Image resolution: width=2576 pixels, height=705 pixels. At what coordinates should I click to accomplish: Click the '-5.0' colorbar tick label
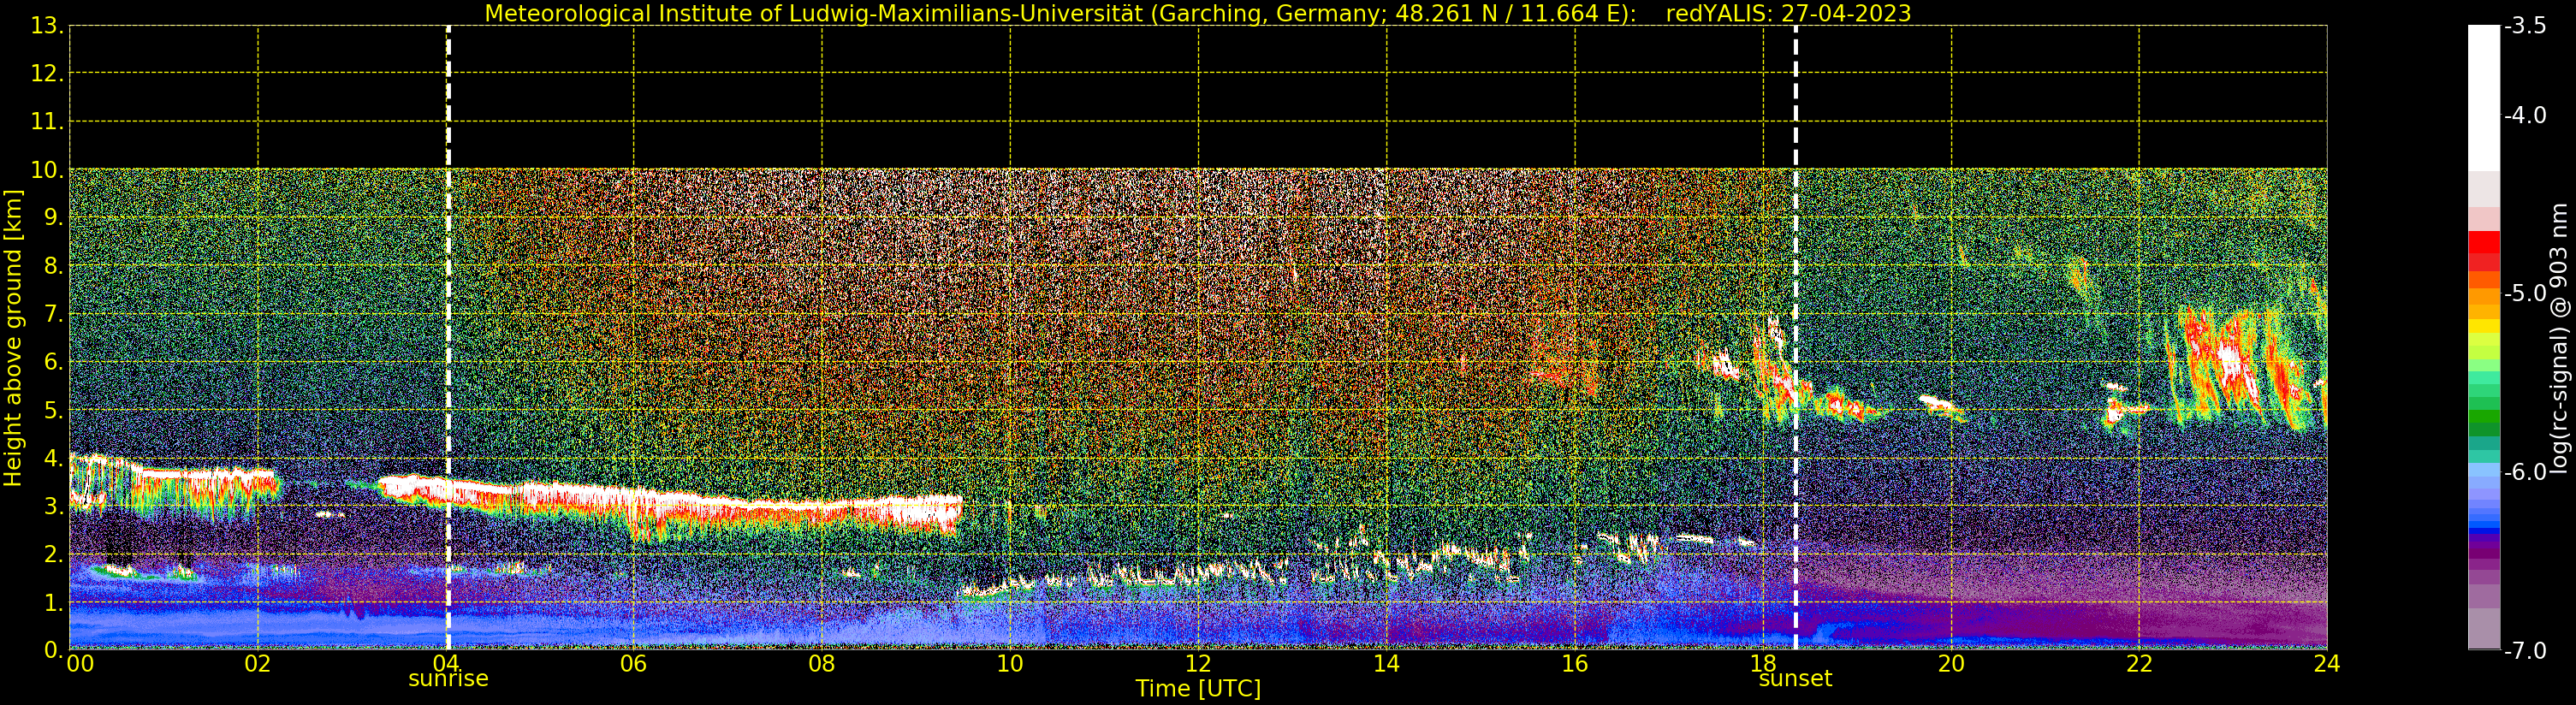click(2525, 293)
